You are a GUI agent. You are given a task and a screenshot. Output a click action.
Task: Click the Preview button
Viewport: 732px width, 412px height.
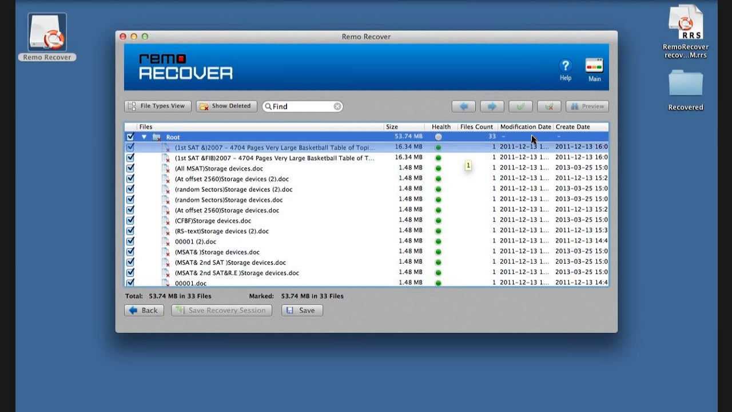(x=587, y=106)
